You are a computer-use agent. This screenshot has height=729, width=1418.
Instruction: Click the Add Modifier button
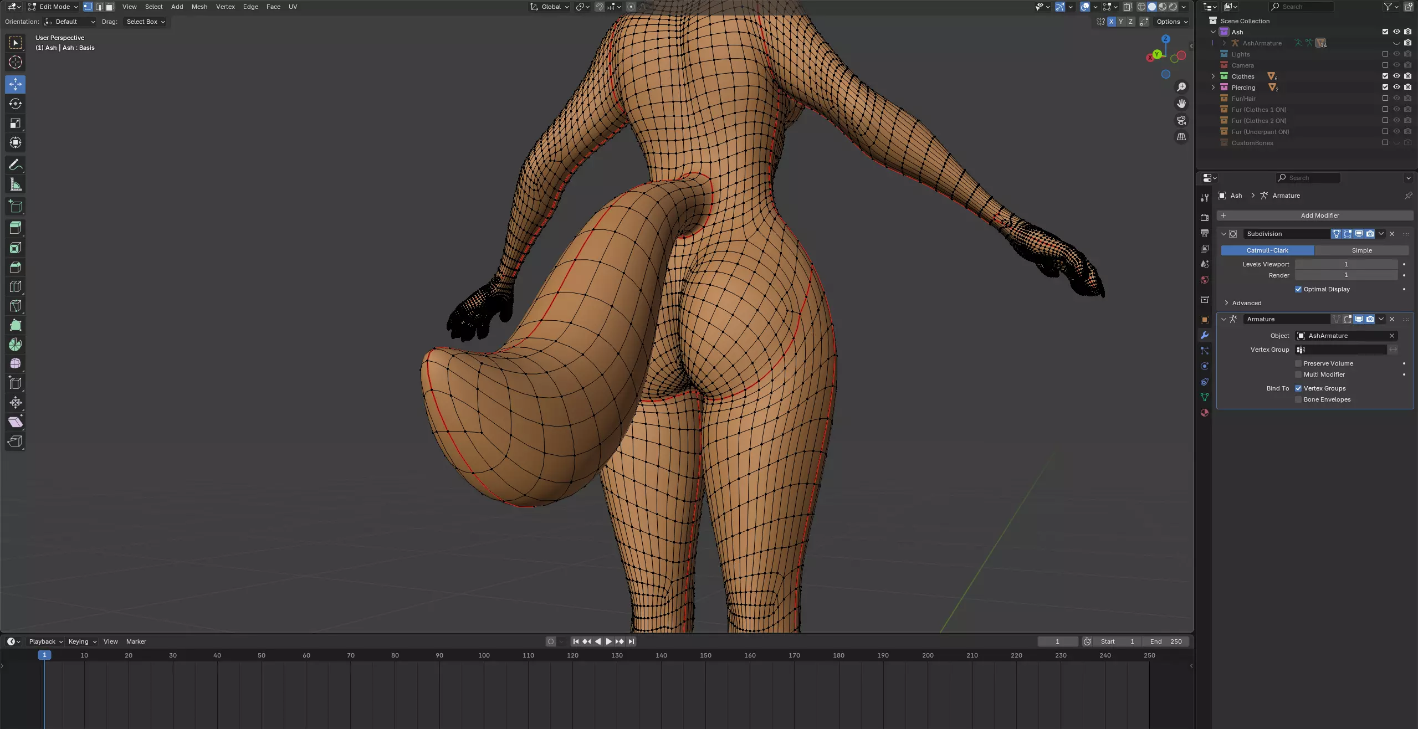tap(1314, 215)
